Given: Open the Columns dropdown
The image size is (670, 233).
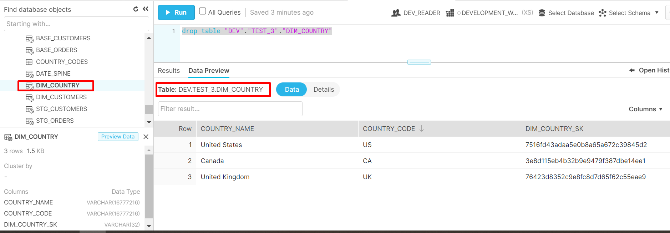Looking at the screenshot, I should [645, 109].
